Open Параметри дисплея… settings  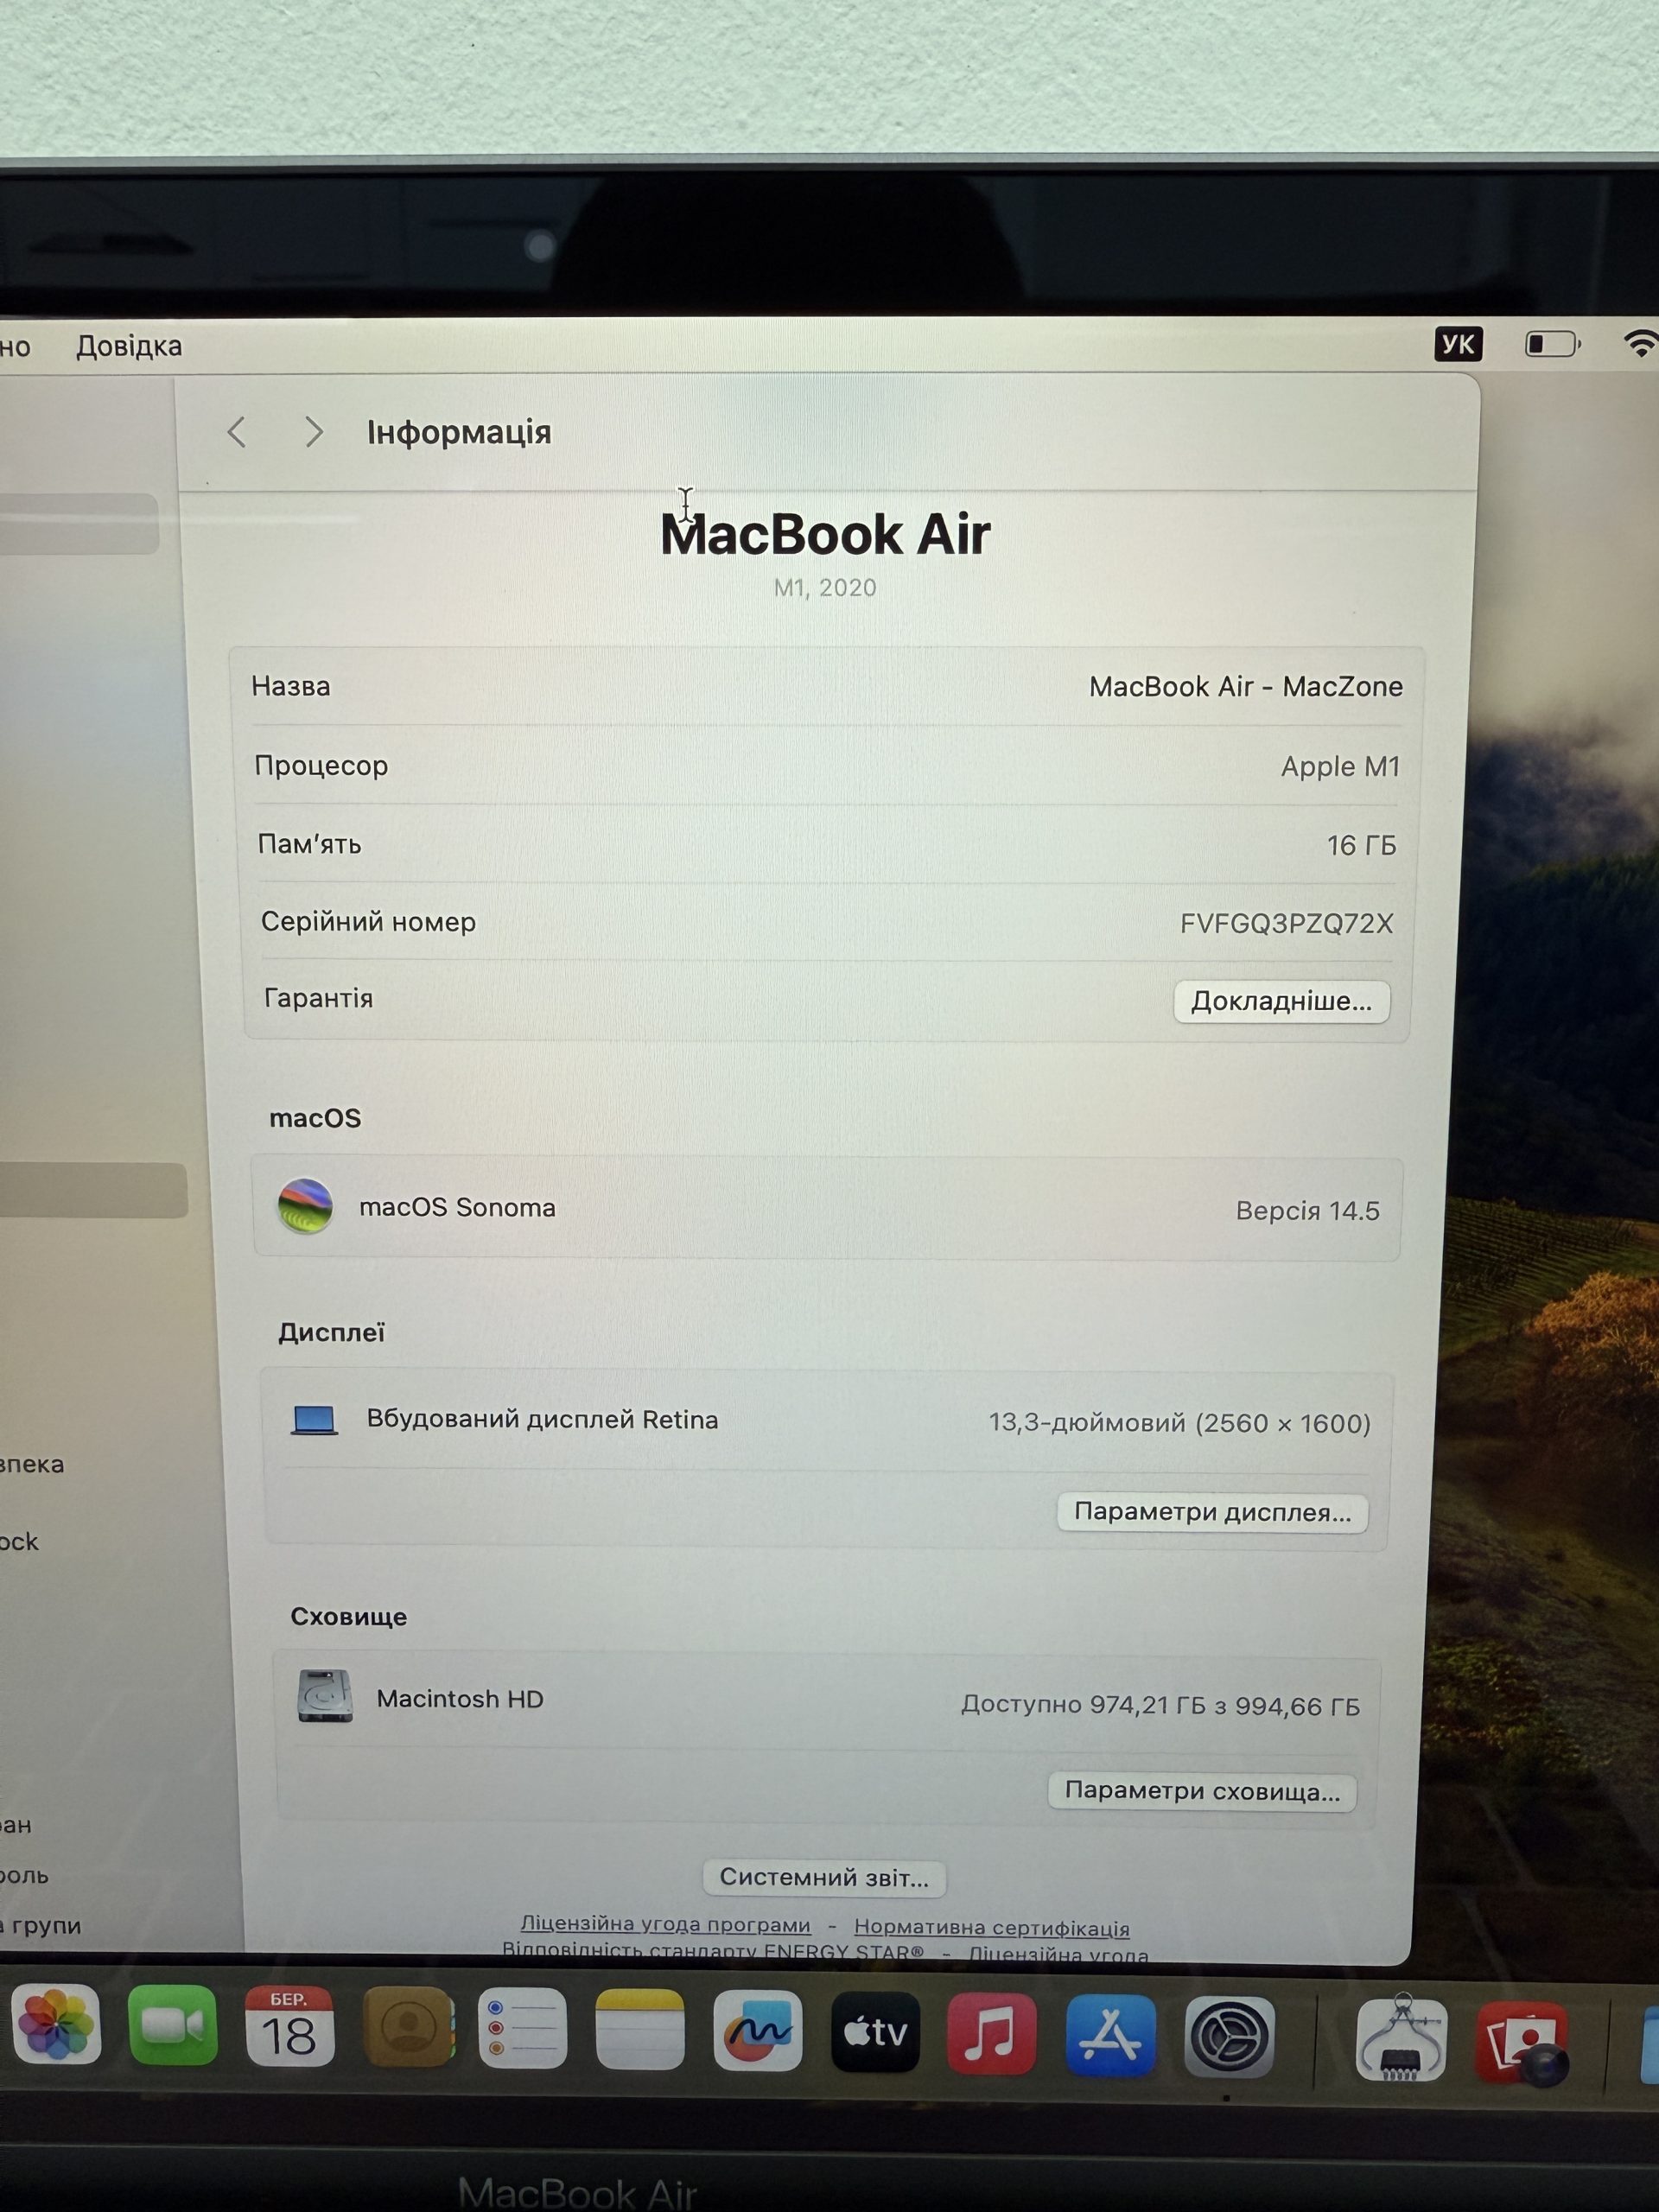1212,1511
